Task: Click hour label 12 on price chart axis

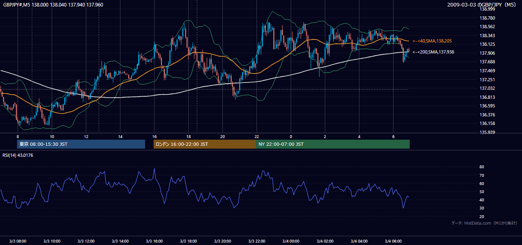Action: coord(86,136)
